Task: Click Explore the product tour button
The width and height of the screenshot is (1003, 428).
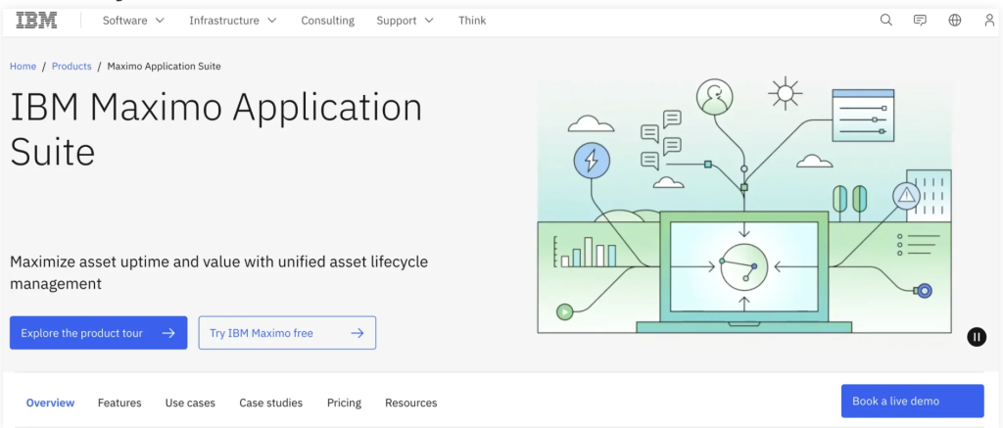Action: (99, 333)
